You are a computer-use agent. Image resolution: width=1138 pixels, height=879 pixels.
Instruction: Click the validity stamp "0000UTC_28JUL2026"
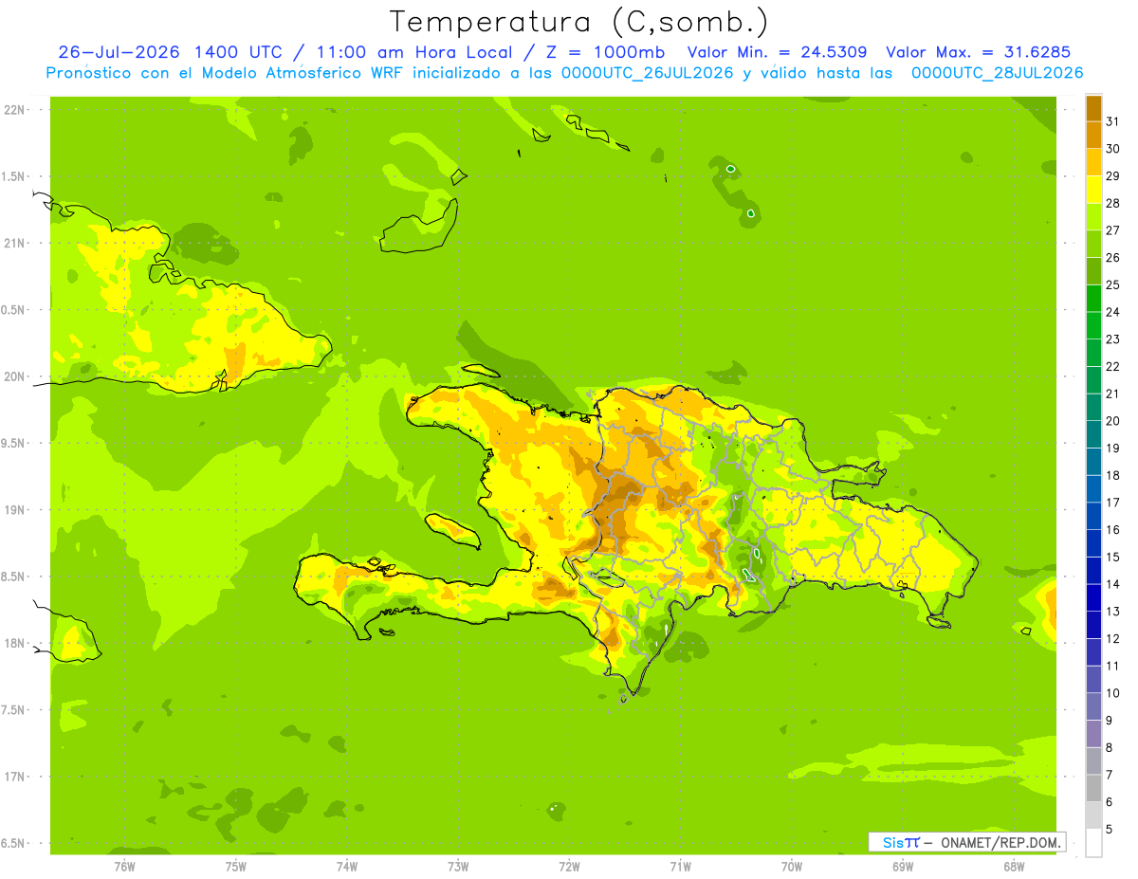click(997, 73)
